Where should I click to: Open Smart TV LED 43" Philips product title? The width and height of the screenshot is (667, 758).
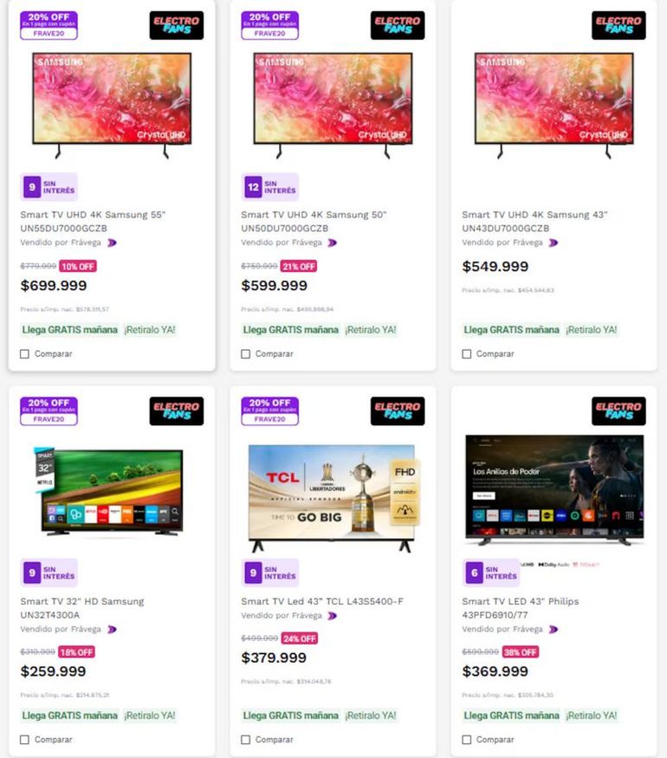point(520,608)
